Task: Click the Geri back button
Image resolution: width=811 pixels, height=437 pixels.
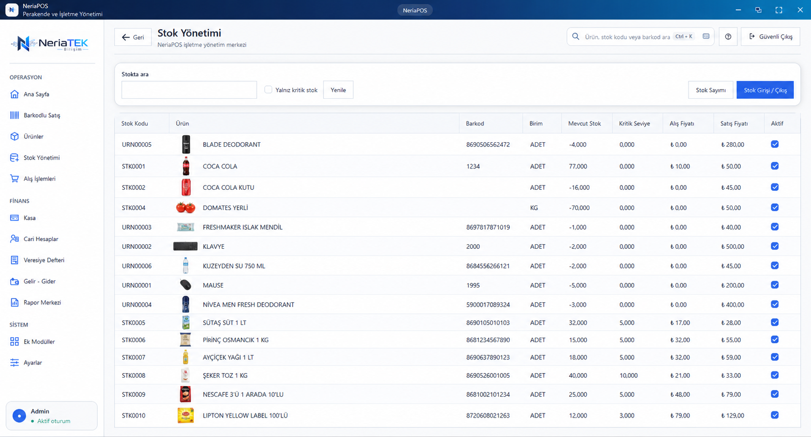Action: coord(133,37)
